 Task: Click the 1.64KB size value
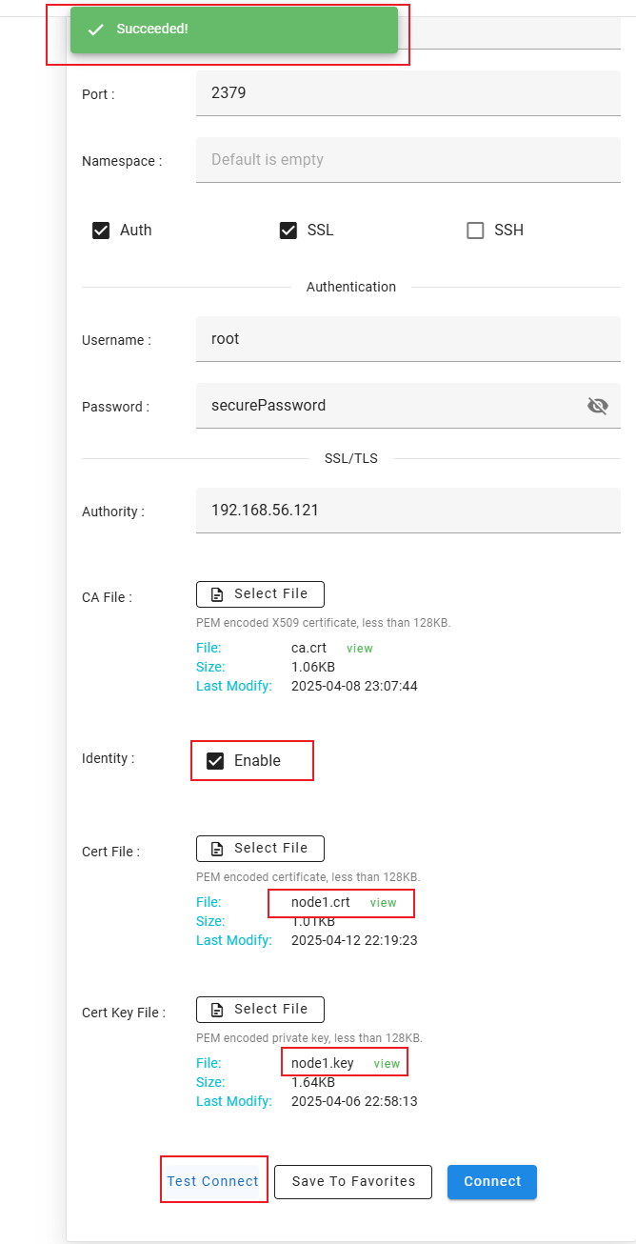pyautogui.click(x=313, y=1083)
